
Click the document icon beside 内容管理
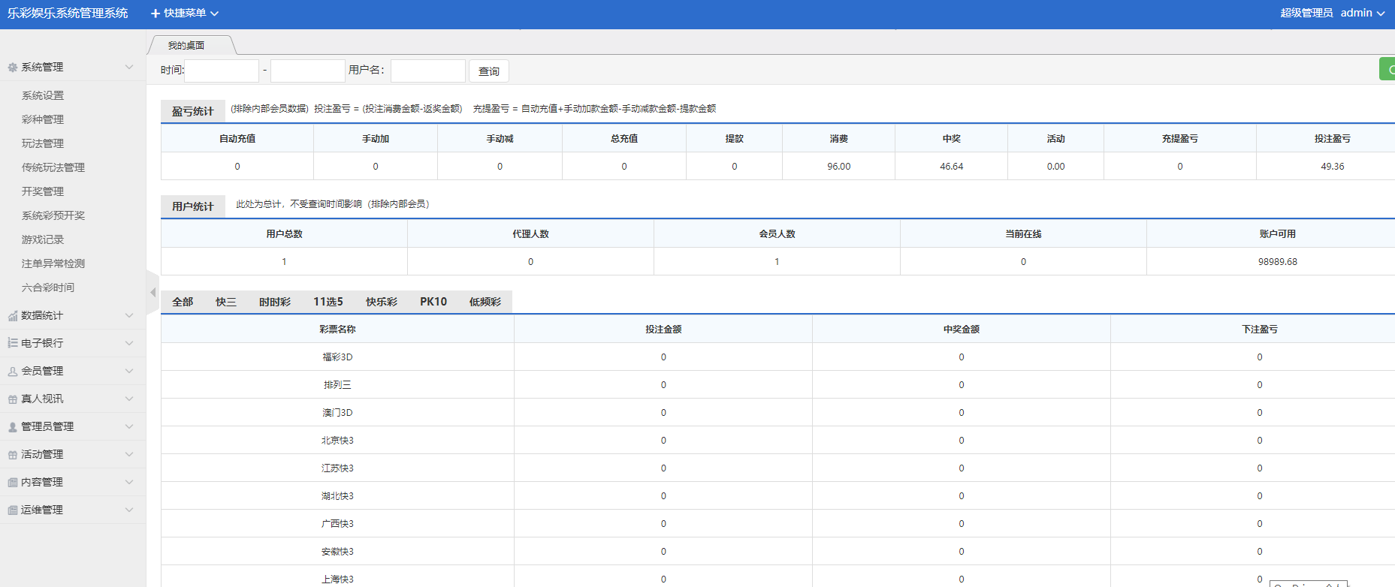(x=12, y=483)
